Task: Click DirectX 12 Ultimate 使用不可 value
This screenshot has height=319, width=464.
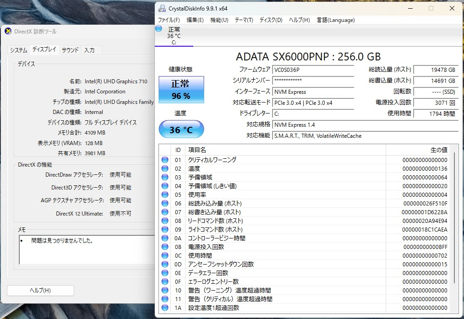Action: (120, 213)
